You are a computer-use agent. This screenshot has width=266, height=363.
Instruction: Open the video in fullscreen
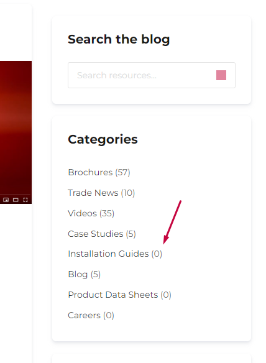25,200
